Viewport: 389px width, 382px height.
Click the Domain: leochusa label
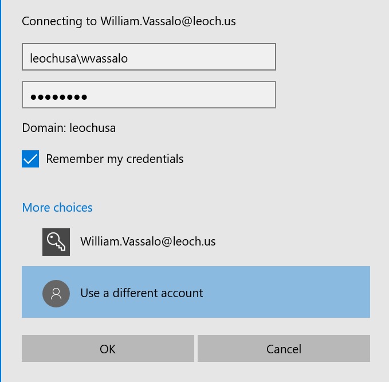[69, 128]
